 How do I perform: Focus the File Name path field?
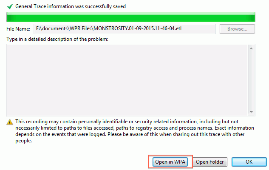pyautogui.click(x=125, y=28)
